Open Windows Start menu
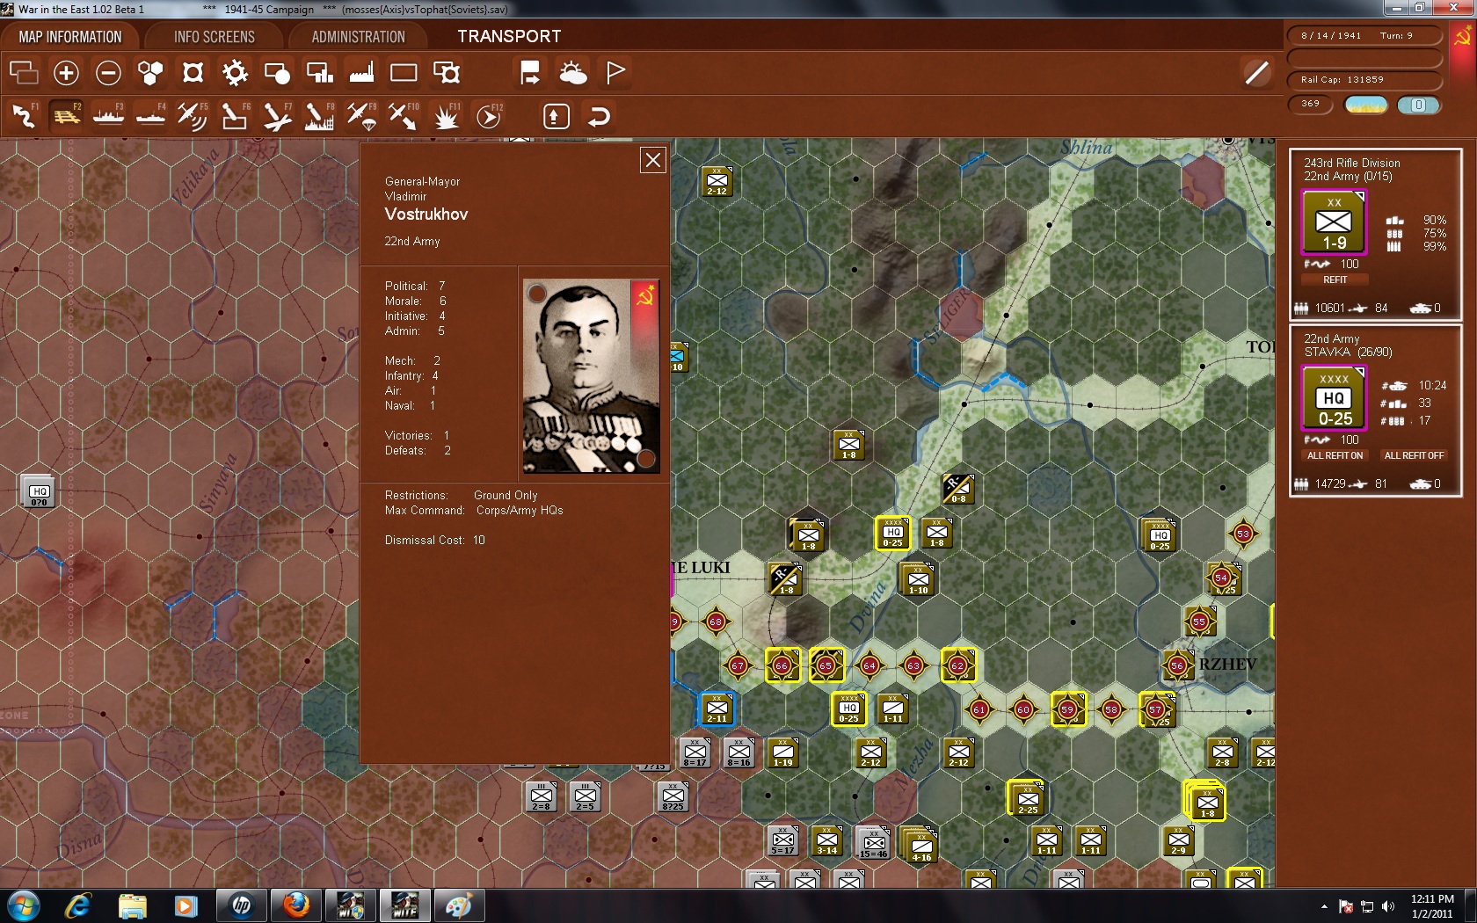 click(x=24, y=905)
